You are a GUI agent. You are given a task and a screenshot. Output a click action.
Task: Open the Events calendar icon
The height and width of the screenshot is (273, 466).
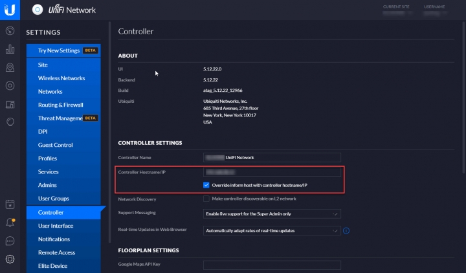point(10,204)
